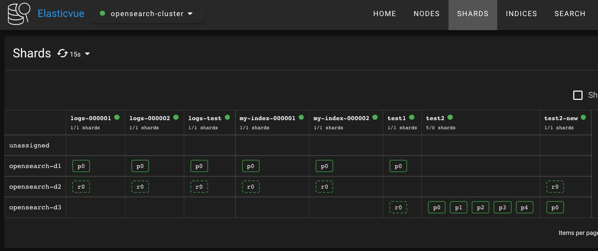Select p0 shard of test2

[x=437, y=208]
